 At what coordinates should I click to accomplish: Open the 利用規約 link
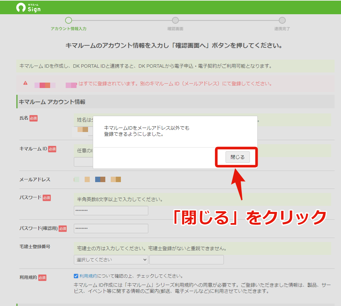tap(88, 276)
